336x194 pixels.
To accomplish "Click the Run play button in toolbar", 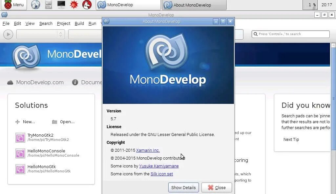I will 8,34.
